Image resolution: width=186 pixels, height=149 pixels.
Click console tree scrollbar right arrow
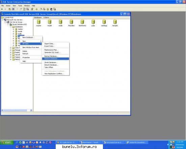pos(31,110)
